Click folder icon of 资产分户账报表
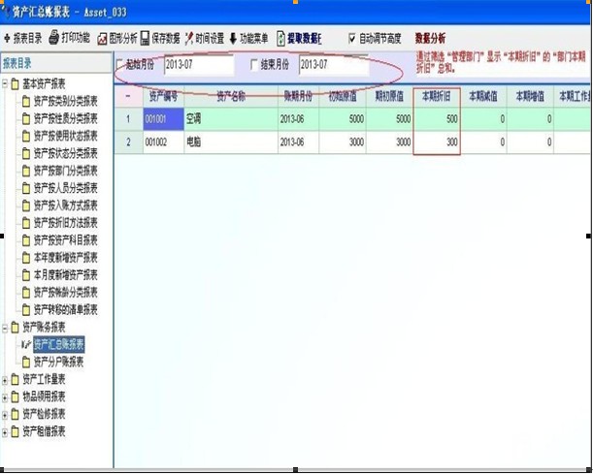The image size is (593, 475). pyautogui.click(x=26, y=362)
